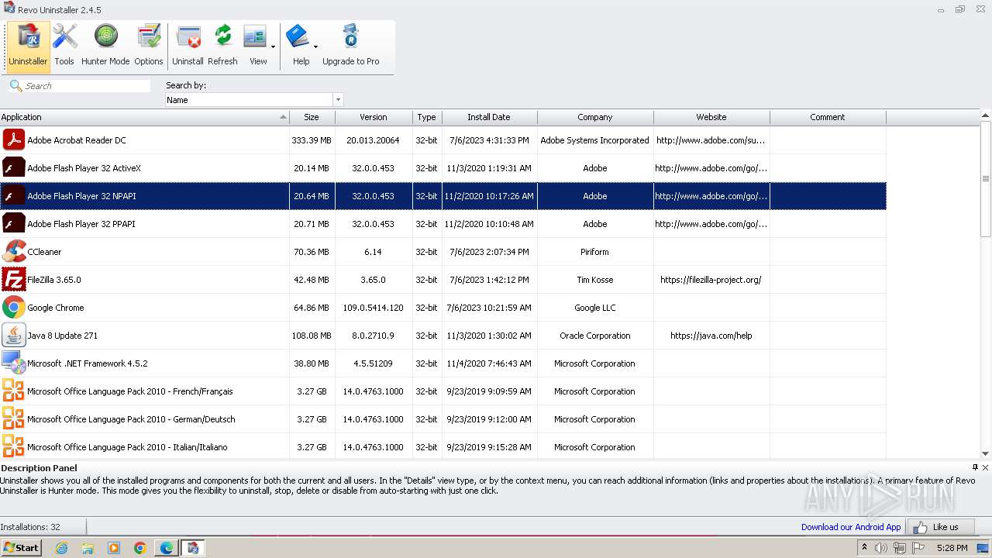Activate Hunter Mode
The image size is (992, 558).
pos(105,46)
